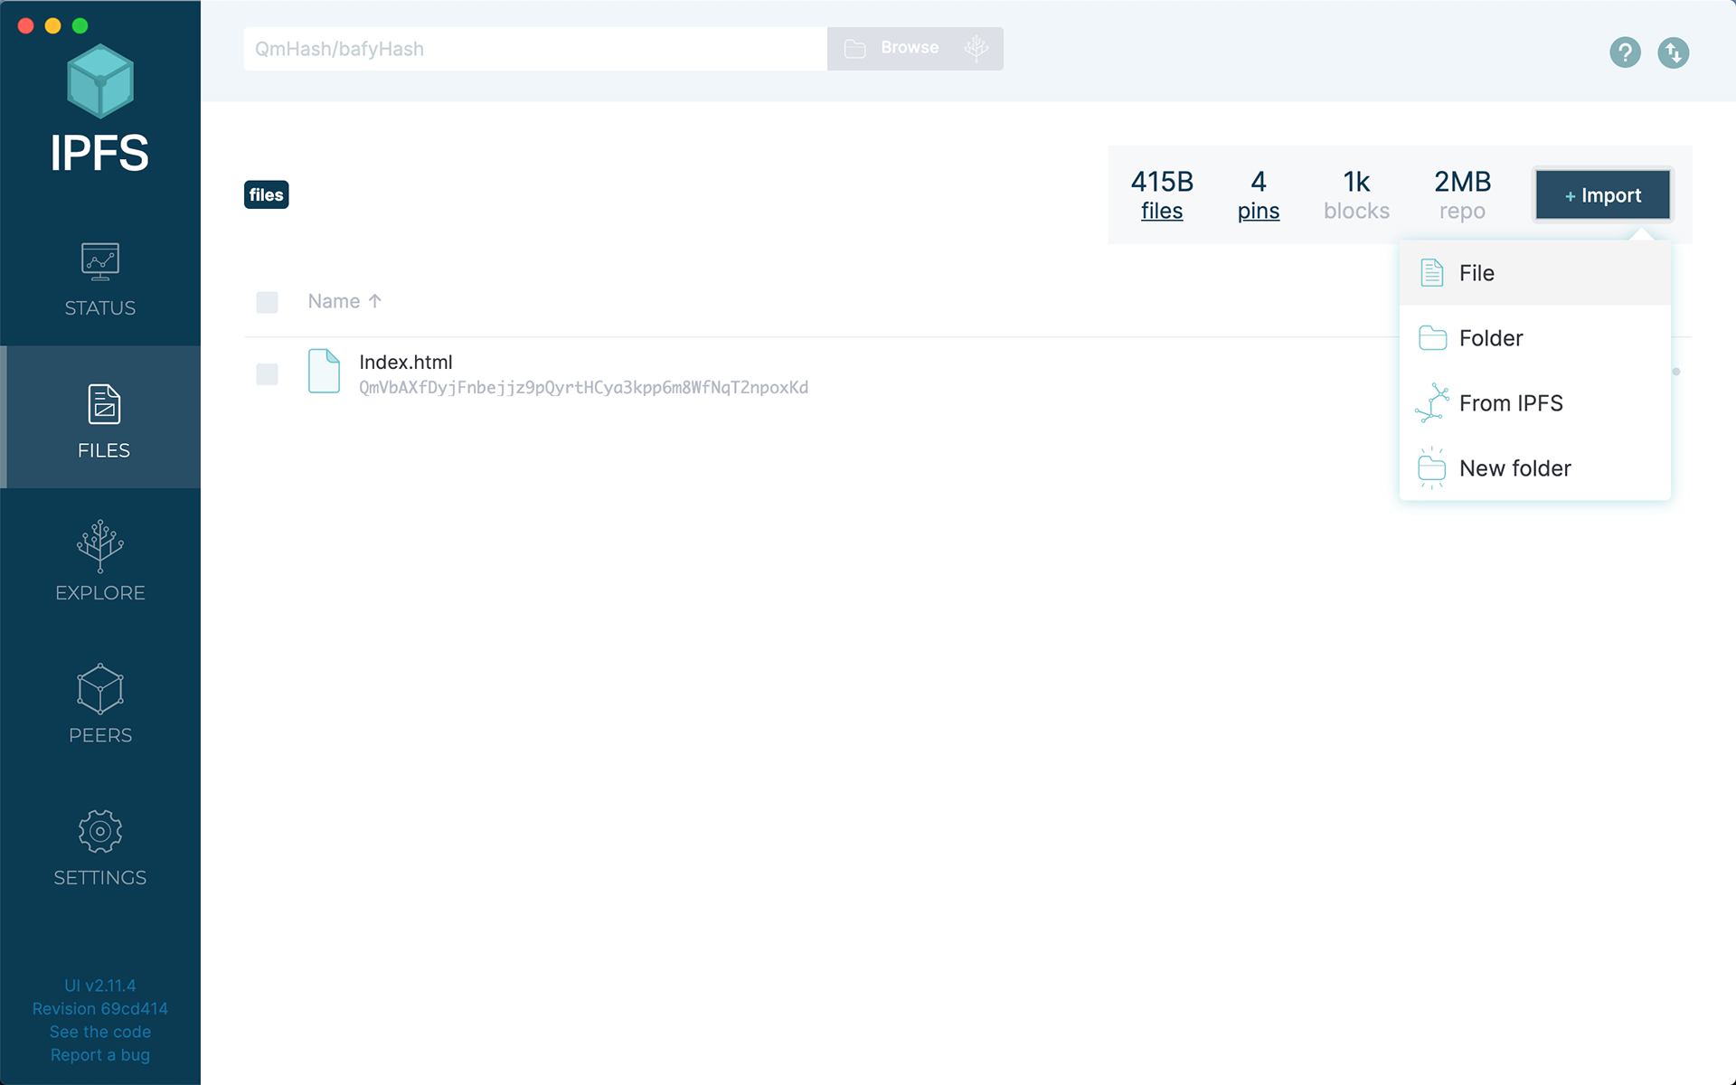Choose New folder in the import menu
This screenshot has height=1085, width=1736.
(1534, 467)
